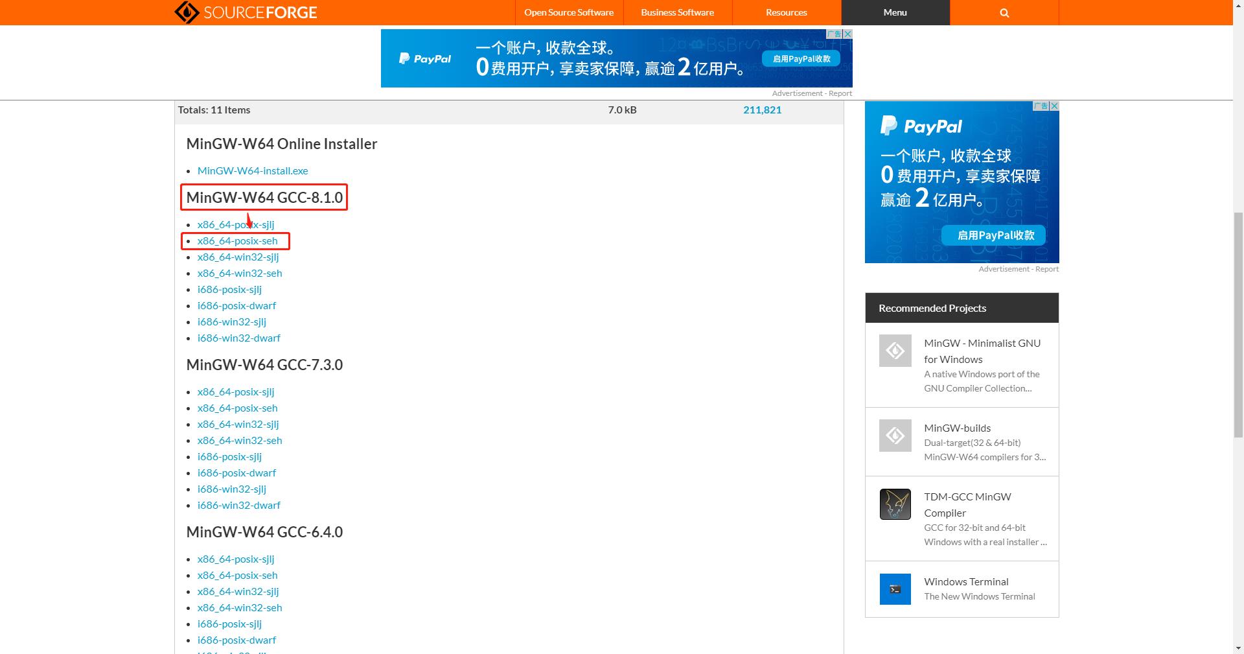Download MinGW-W64-install.exe

coord(253,170)
